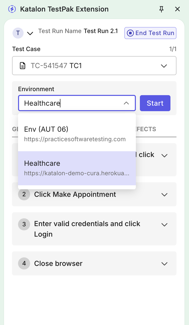Expand the Close browser step
This screenshot has height=325, width=189.
point(164,264)
